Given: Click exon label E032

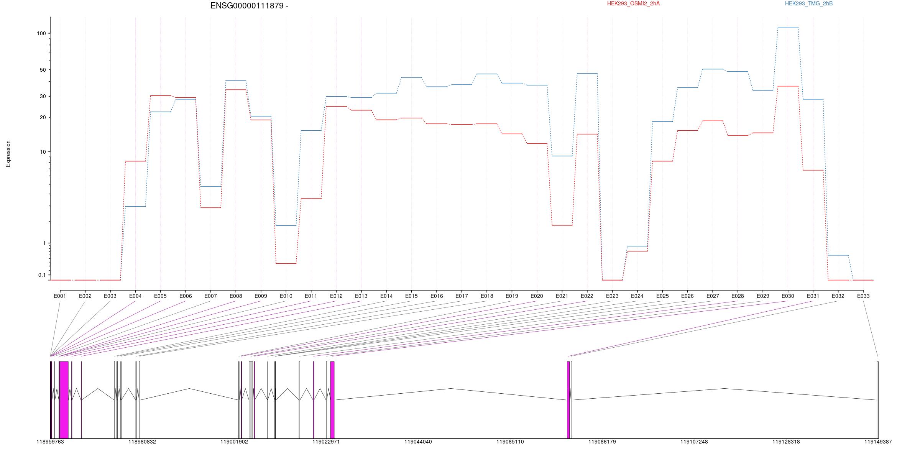Looking at the screenshot, I should (x=838, y=296).
